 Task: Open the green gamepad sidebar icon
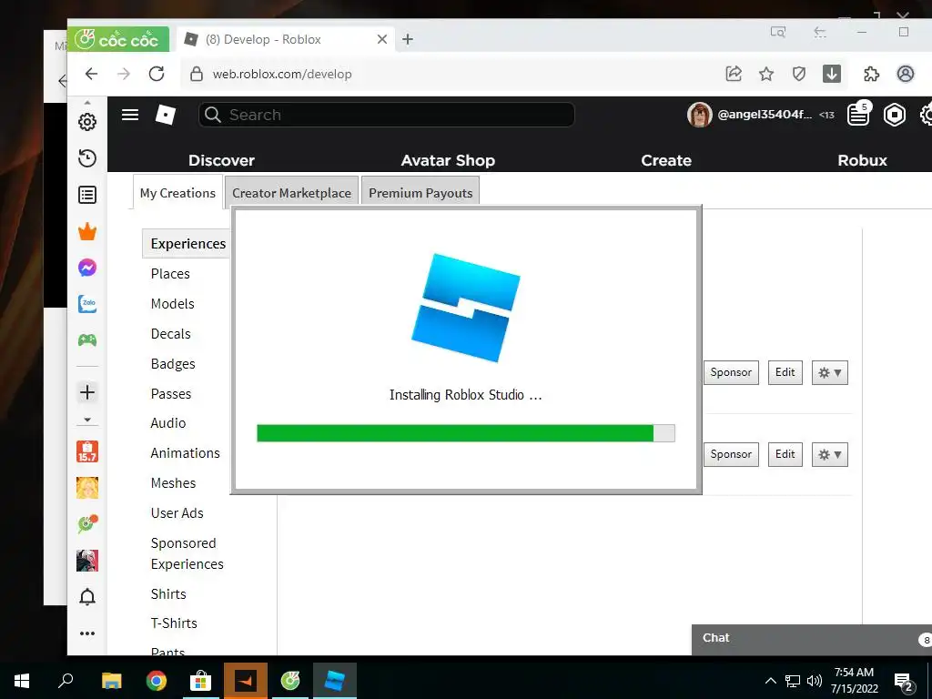coord(87,340)
